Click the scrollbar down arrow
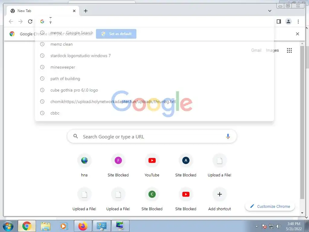The width and height of the screenshot is (309, 232). pos(302,213)
